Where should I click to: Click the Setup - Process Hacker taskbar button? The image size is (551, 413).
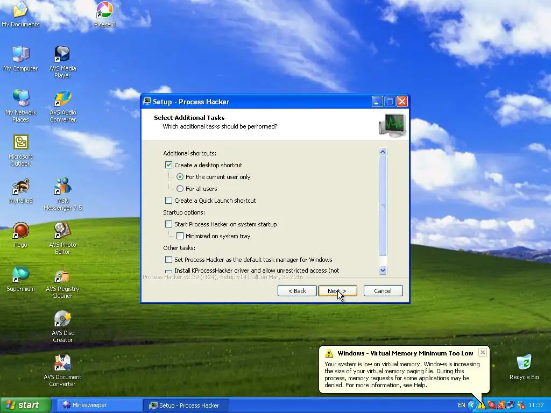[x=187, y=405]
